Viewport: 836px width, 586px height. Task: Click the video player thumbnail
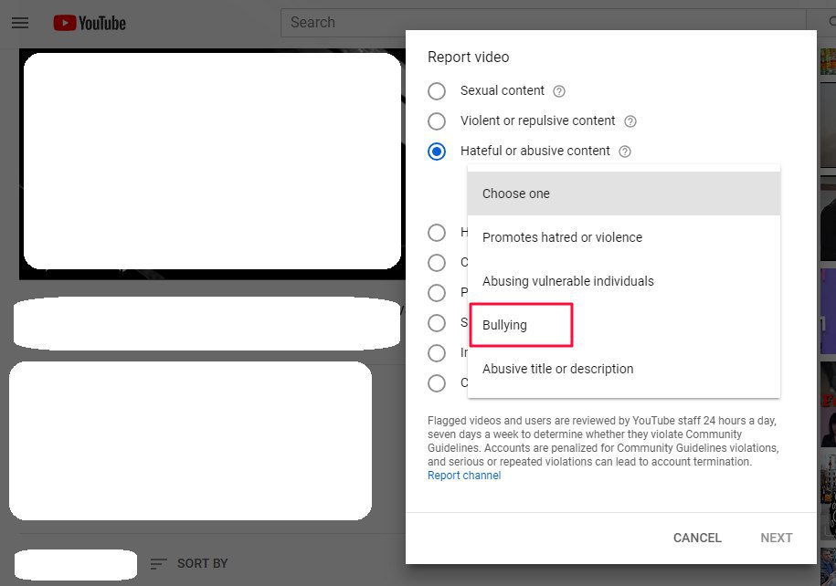point(212,162)
